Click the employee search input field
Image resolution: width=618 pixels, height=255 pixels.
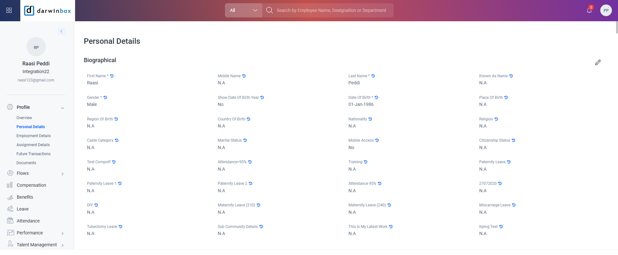(331, 10)
